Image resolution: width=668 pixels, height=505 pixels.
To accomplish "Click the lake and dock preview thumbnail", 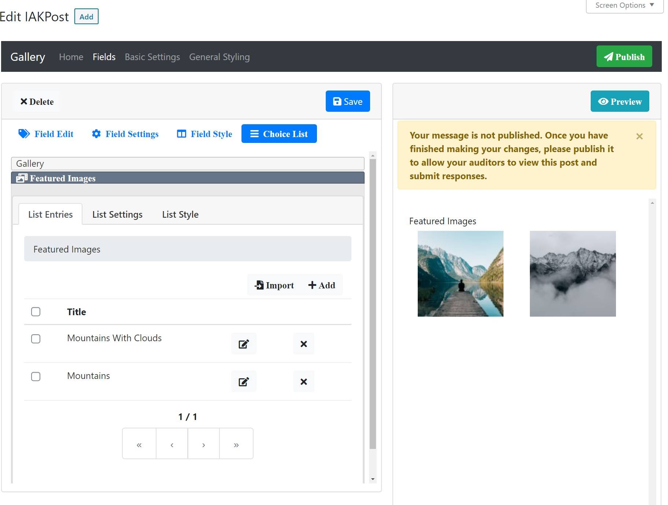I will click(461, 274).
